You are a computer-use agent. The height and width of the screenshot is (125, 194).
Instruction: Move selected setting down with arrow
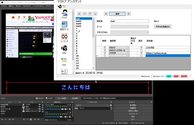point(95,14)
